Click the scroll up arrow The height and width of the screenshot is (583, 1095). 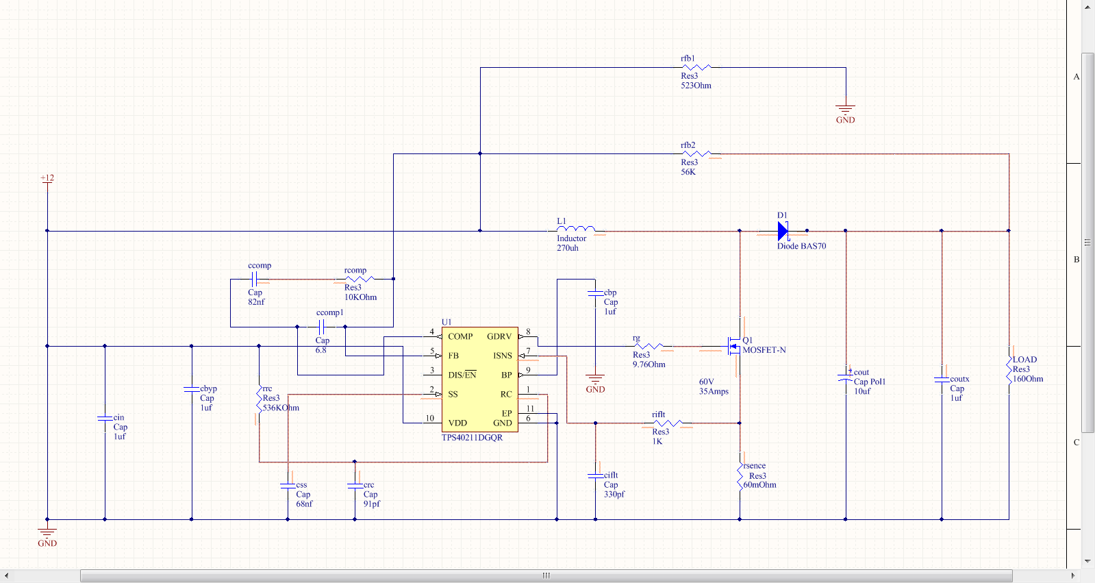point(1087,6)
